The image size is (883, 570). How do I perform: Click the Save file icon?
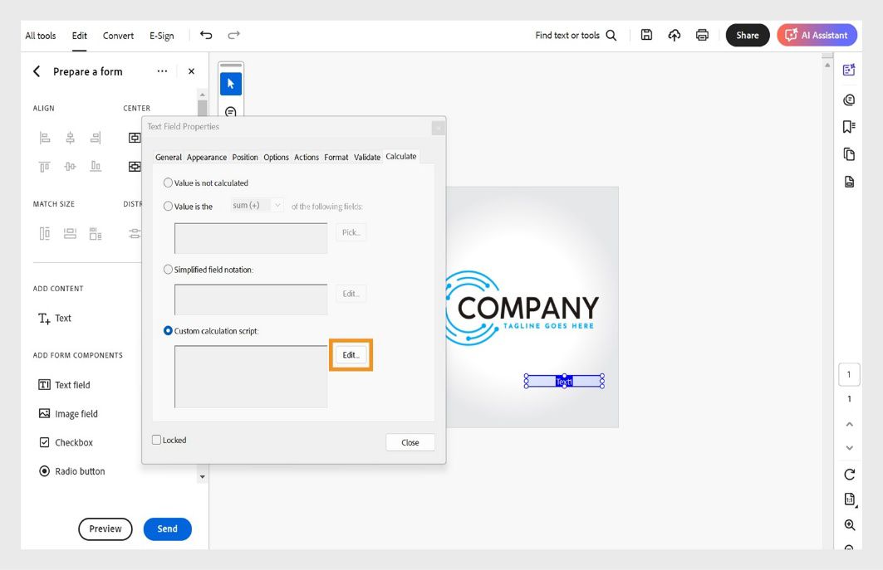tap(646, 35)
